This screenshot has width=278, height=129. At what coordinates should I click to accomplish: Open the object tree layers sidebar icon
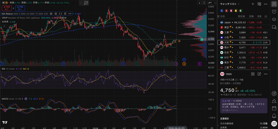[274, 19]
